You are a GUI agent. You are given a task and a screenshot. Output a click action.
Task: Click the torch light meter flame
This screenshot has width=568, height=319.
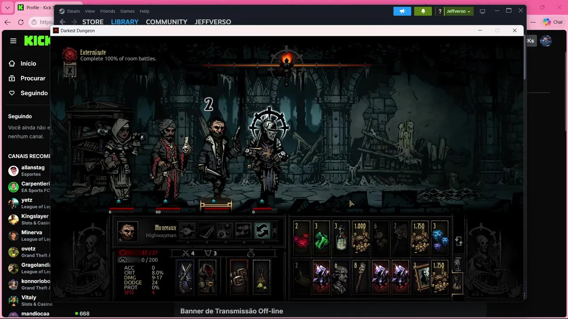[x=287, y=60]
